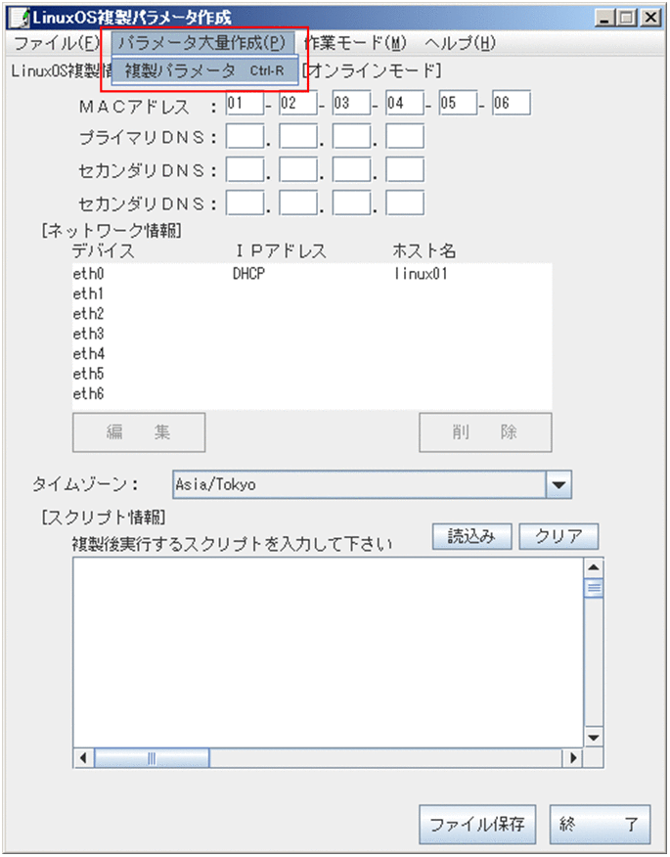670x857 pixels.
Task: Select 複製パラメータ Ctrl-R menu entry
Action: 205,70
